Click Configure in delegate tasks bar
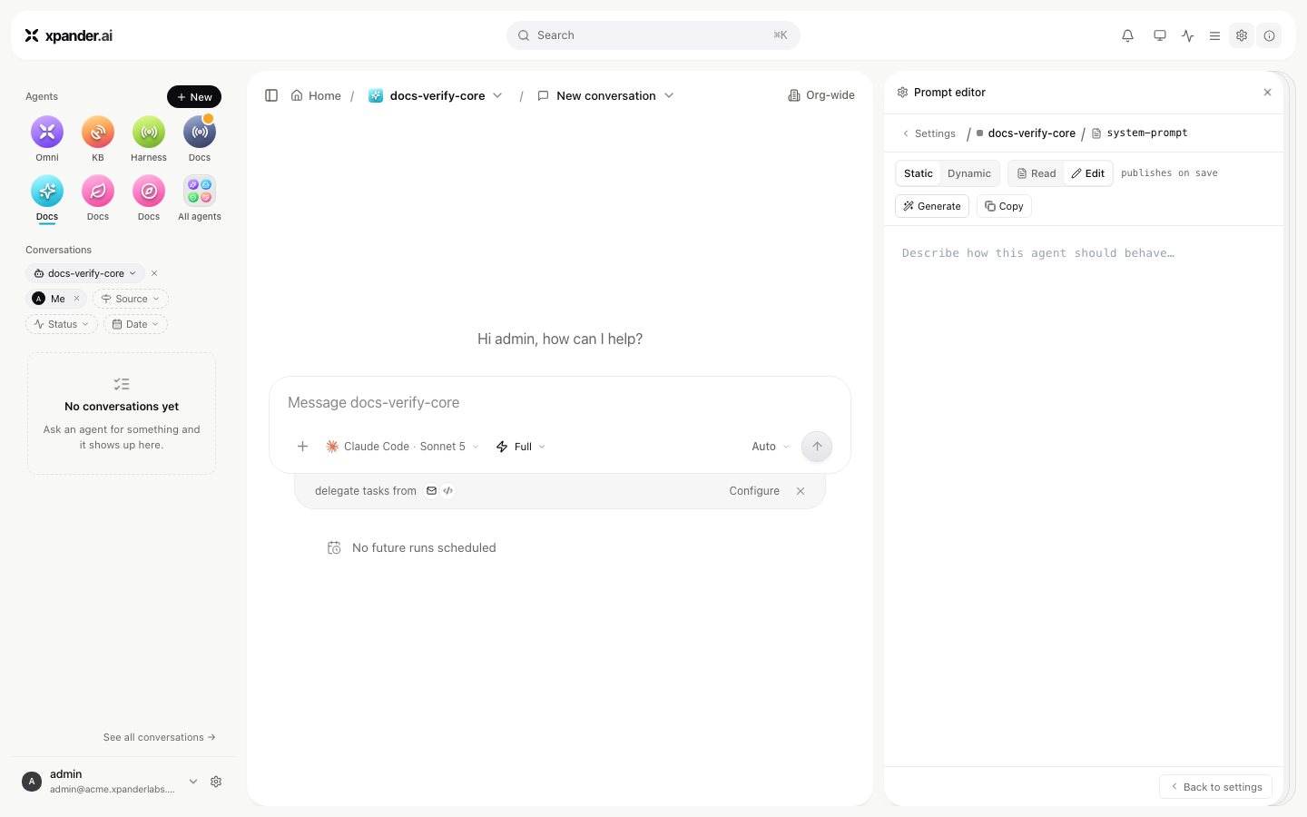Viewport: 1307px width, 817px height. coord(754,491)
